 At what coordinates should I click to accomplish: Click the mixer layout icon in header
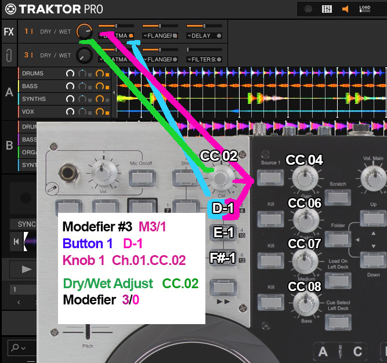[x=327, y=9]
